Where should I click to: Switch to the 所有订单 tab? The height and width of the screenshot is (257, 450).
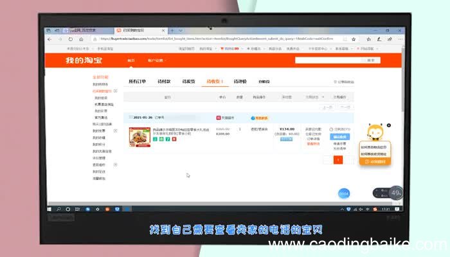[137, 82]
